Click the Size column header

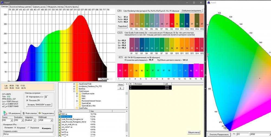[x=101, y=111]
